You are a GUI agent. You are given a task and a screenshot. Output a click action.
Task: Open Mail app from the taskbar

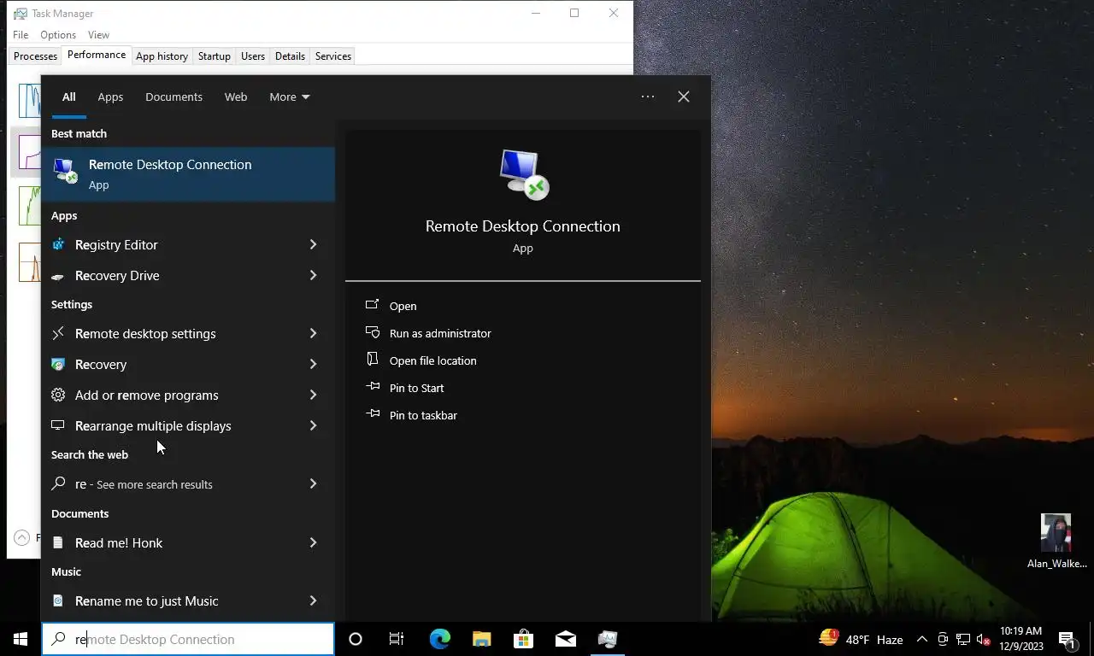point(566,639)
